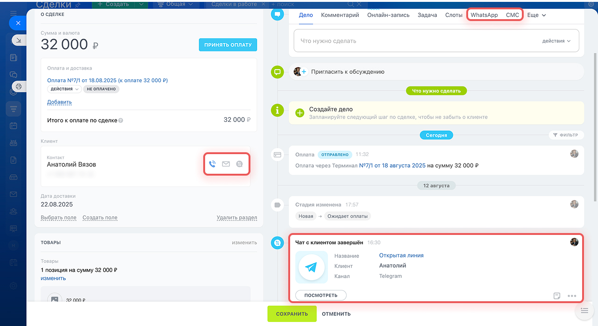598x326 pixels.
Task: Click the product image placeholder in Товары
Action: 55,300
